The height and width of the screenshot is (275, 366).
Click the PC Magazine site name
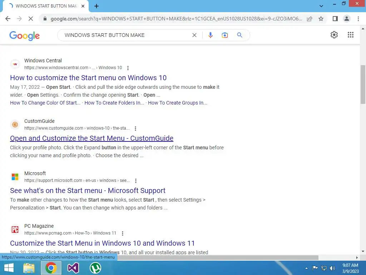pyautogui.click(x=39, y=226)
